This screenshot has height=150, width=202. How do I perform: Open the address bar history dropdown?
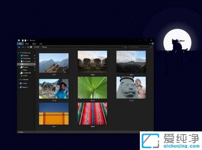[124, 47]
